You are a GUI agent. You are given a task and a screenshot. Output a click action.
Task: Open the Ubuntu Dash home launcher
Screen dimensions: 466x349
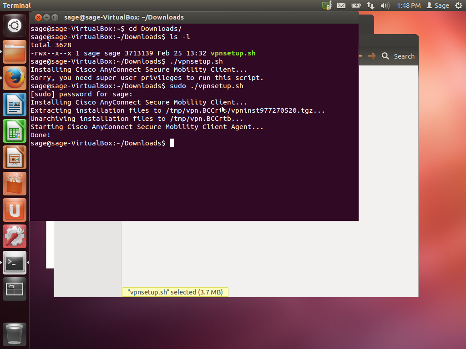coord(15,25)
